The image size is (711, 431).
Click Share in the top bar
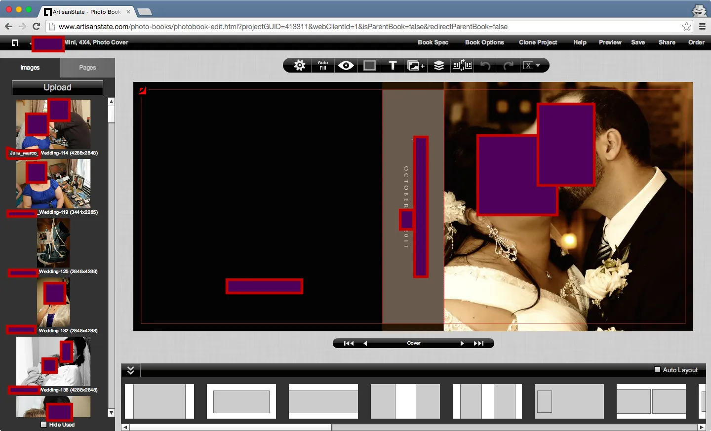click(x=667, y=42)
